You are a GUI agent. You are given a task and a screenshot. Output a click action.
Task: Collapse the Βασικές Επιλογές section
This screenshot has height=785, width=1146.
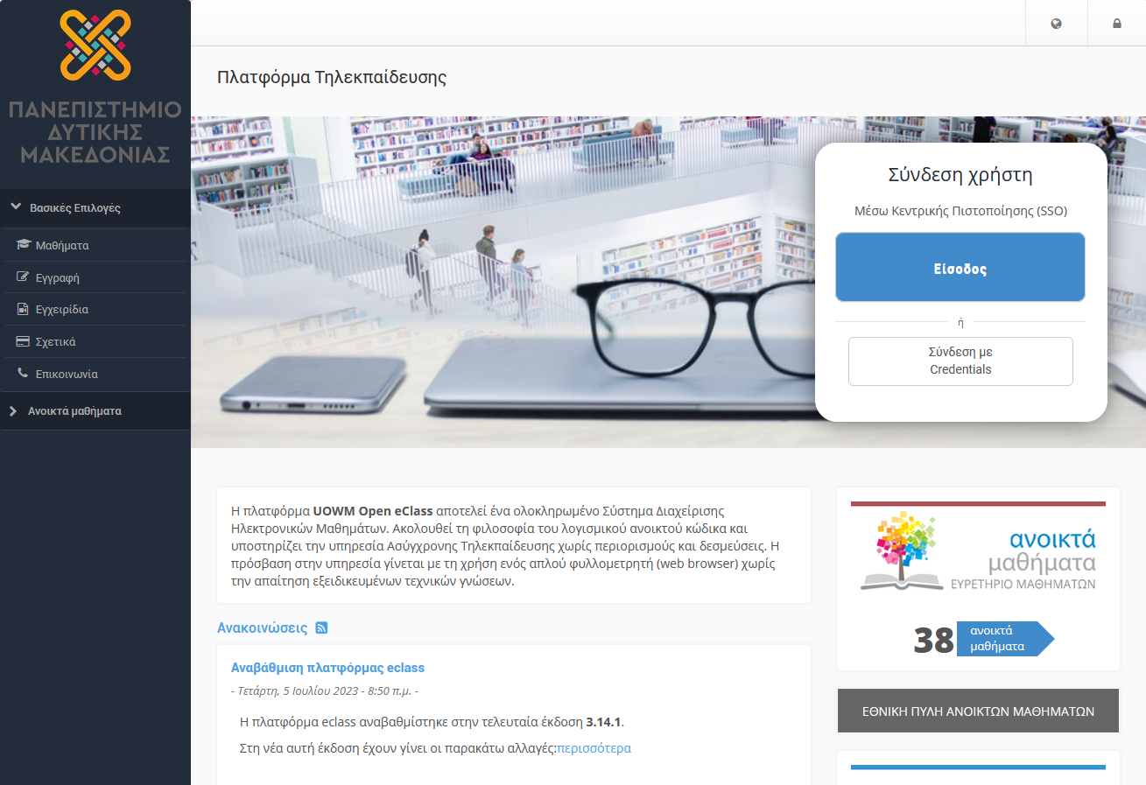[x=13, y=207]
